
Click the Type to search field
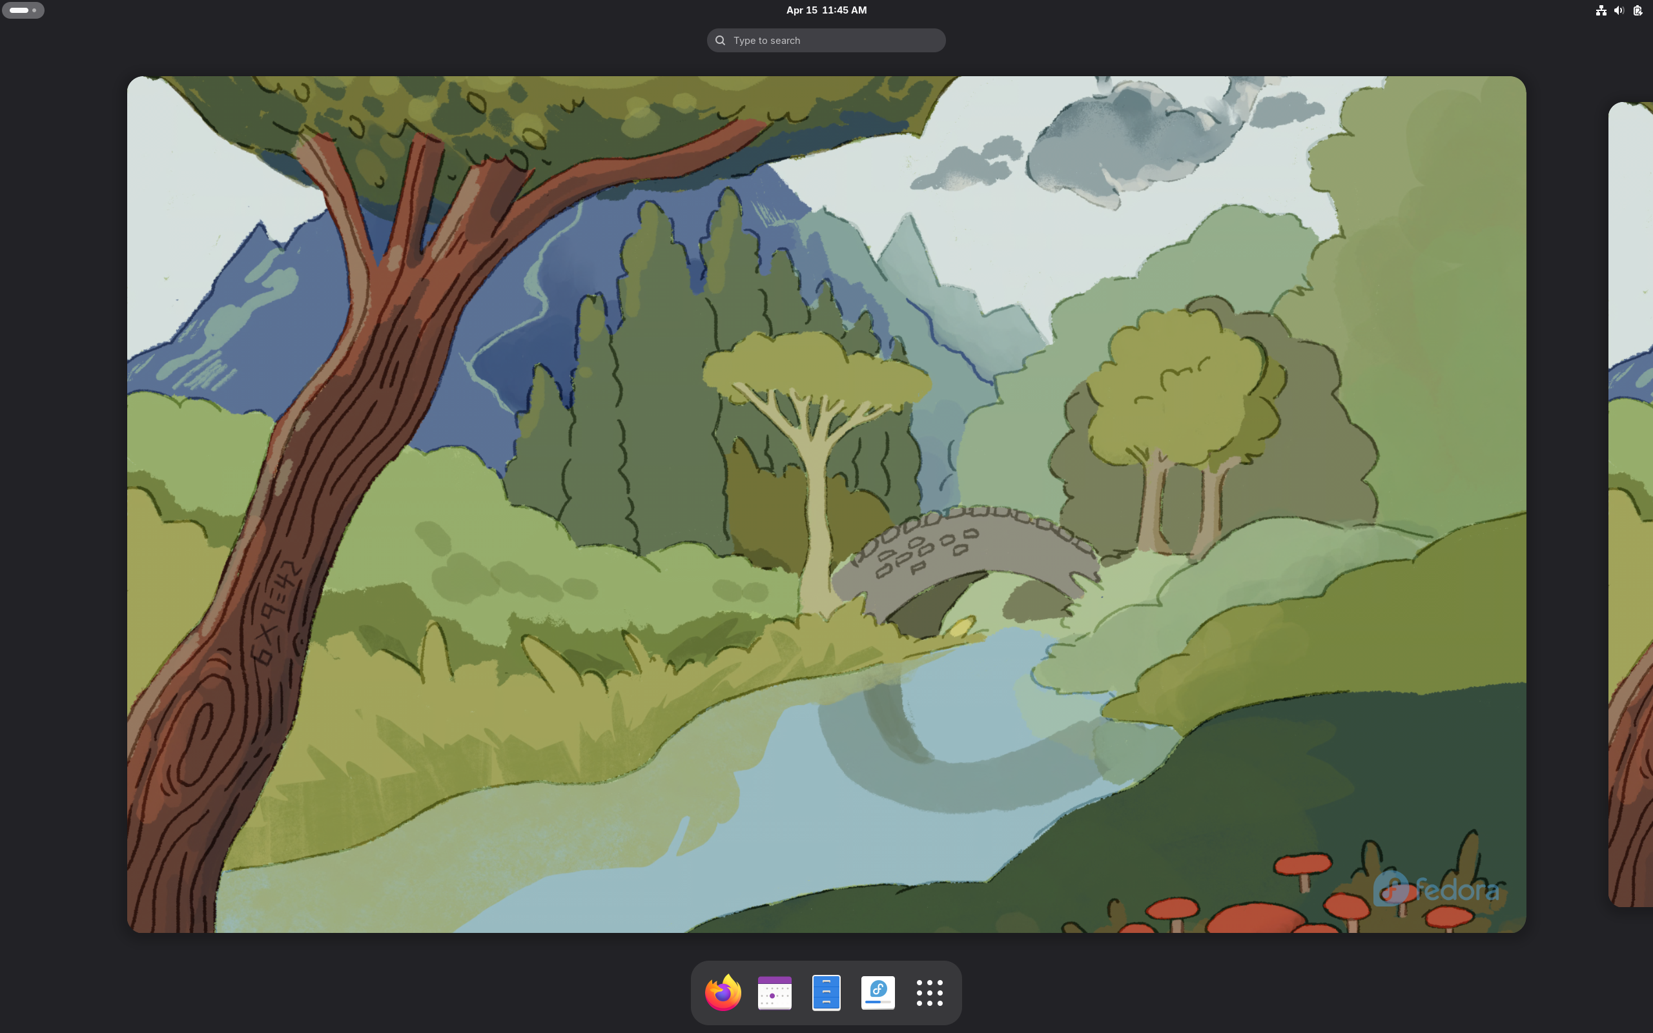(826, 40)
